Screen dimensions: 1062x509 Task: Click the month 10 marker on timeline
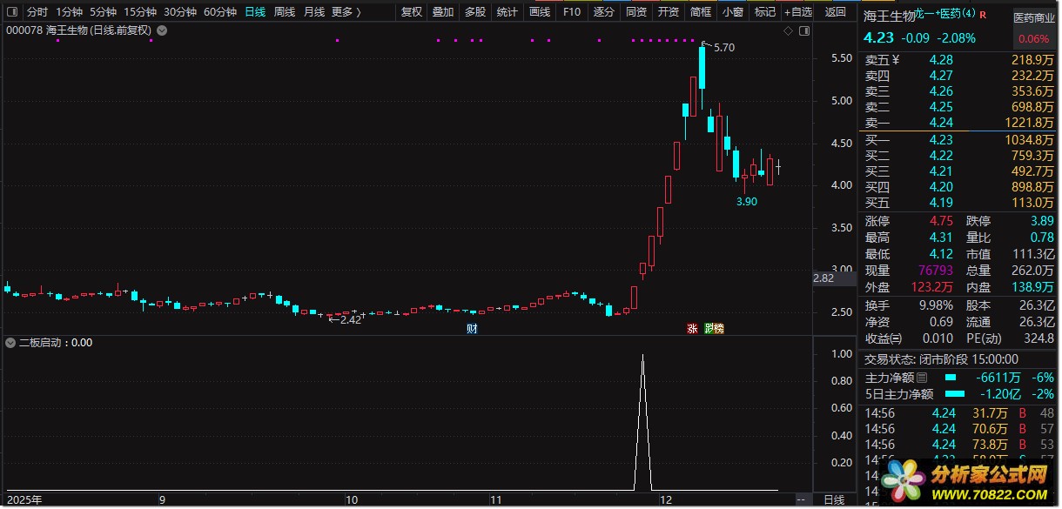tap(351, 500)
